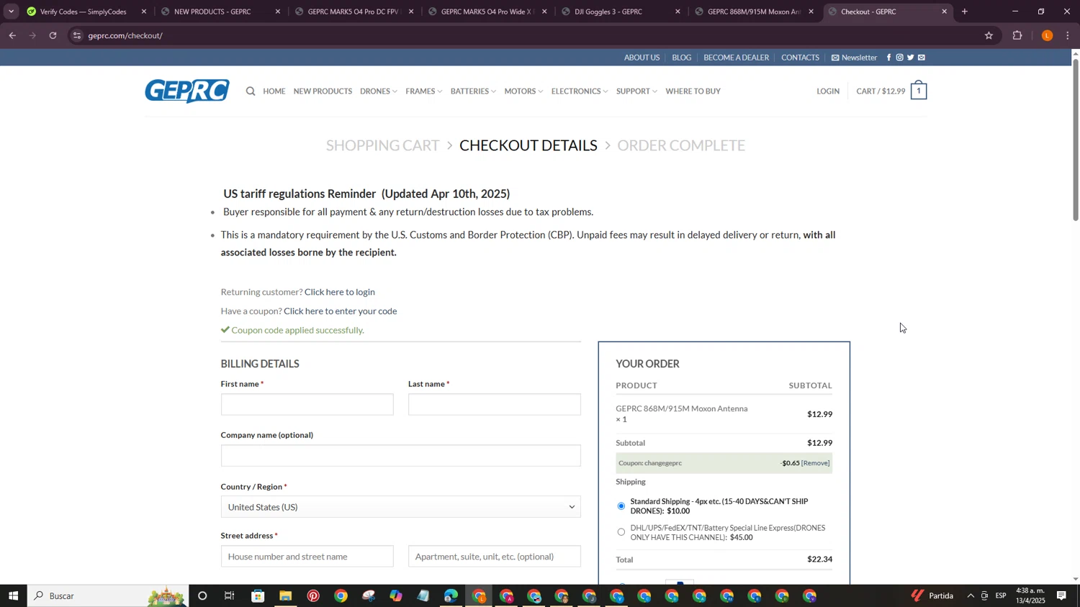The width and height of the screenshot is (1080, 607).
Task: Click the page vertical scrollbar
Action: click(1076, 140)
